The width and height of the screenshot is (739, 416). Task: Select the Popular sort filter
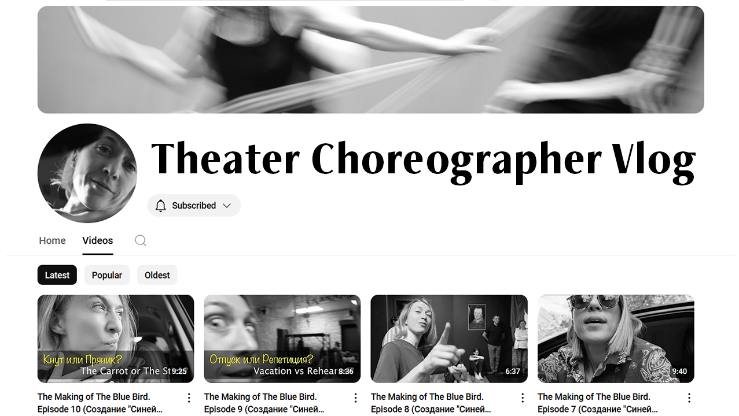point(107,275)
